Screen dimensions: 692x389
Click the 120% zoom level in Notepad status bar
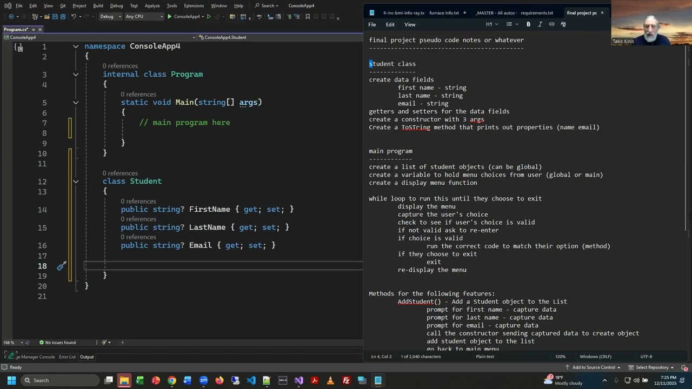tap(560, 357)
